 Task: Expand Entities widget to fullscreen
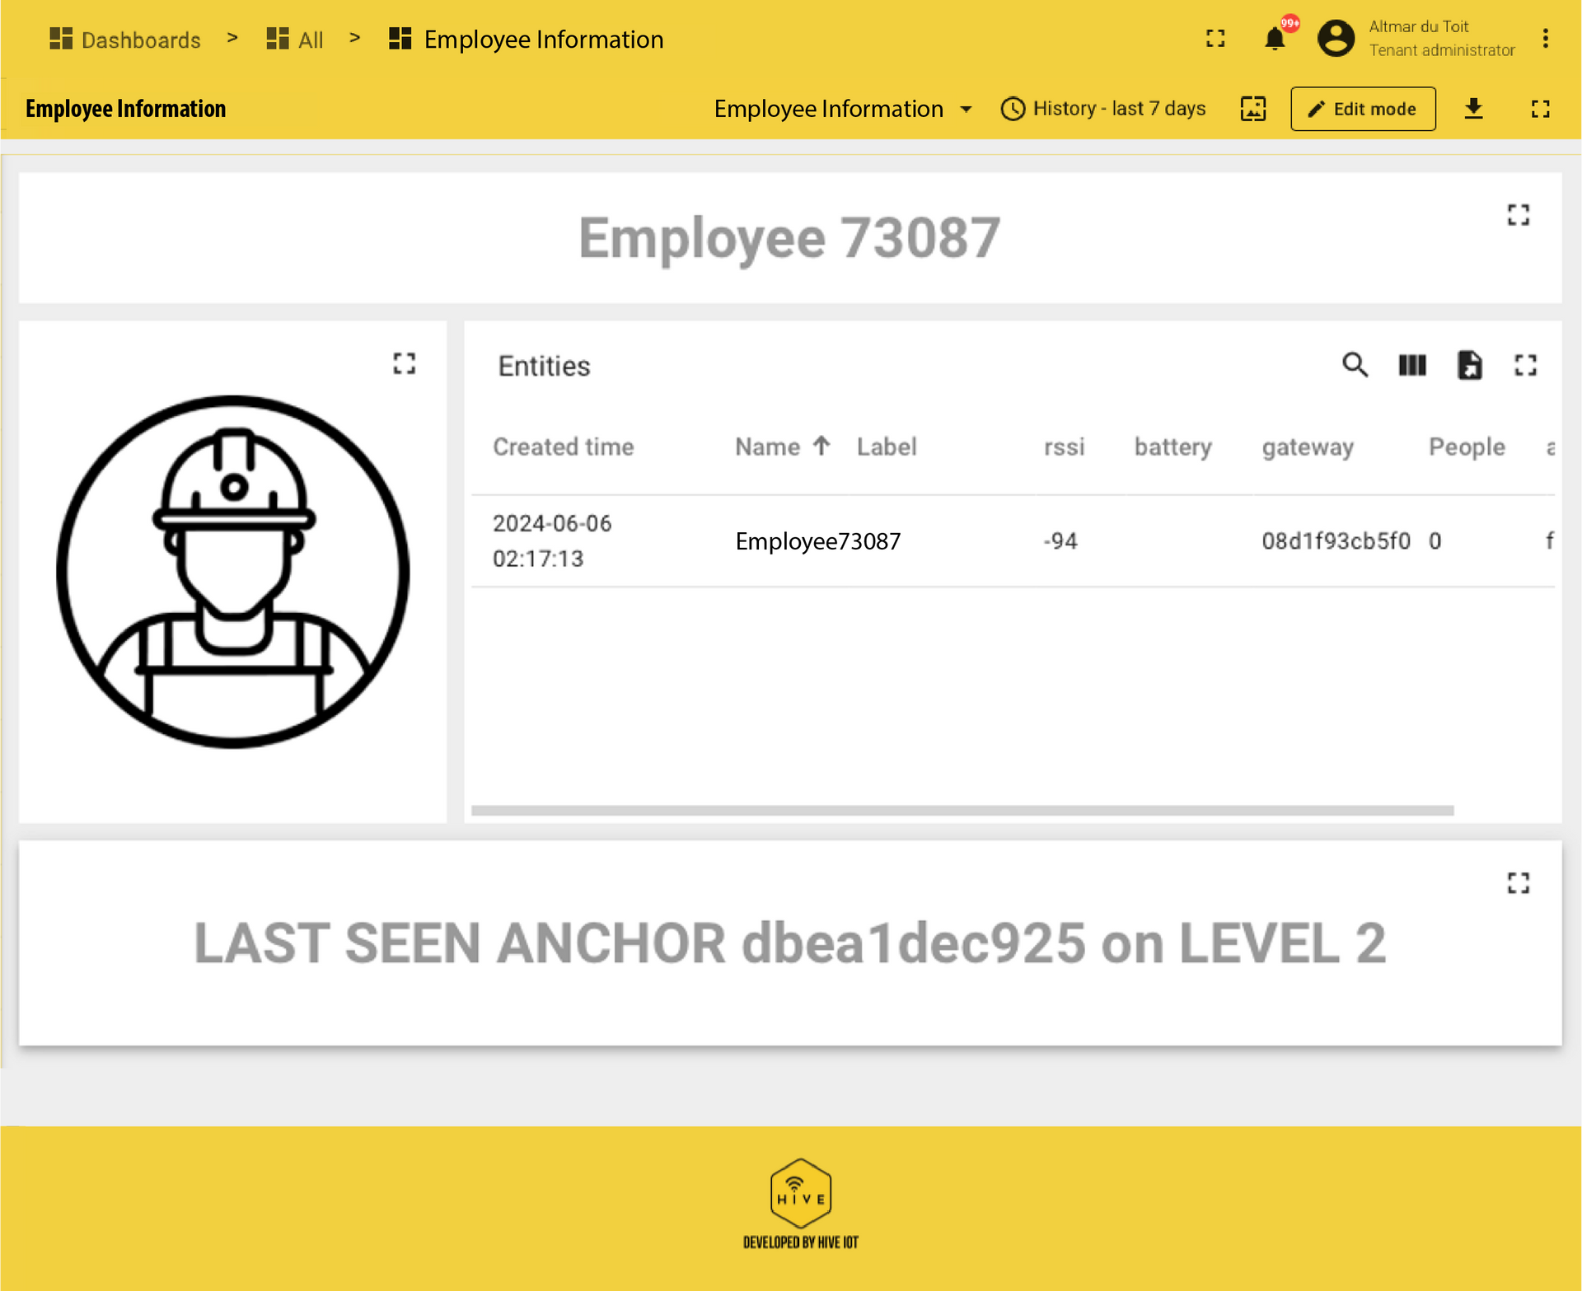point(1527,365)
